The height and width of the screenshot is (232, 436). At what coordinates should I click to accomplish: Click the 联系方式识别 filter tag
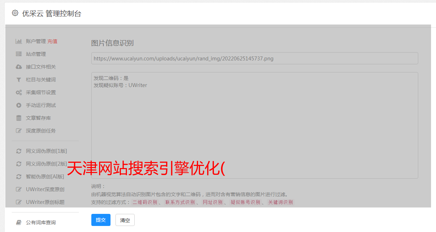coord(180,202)
